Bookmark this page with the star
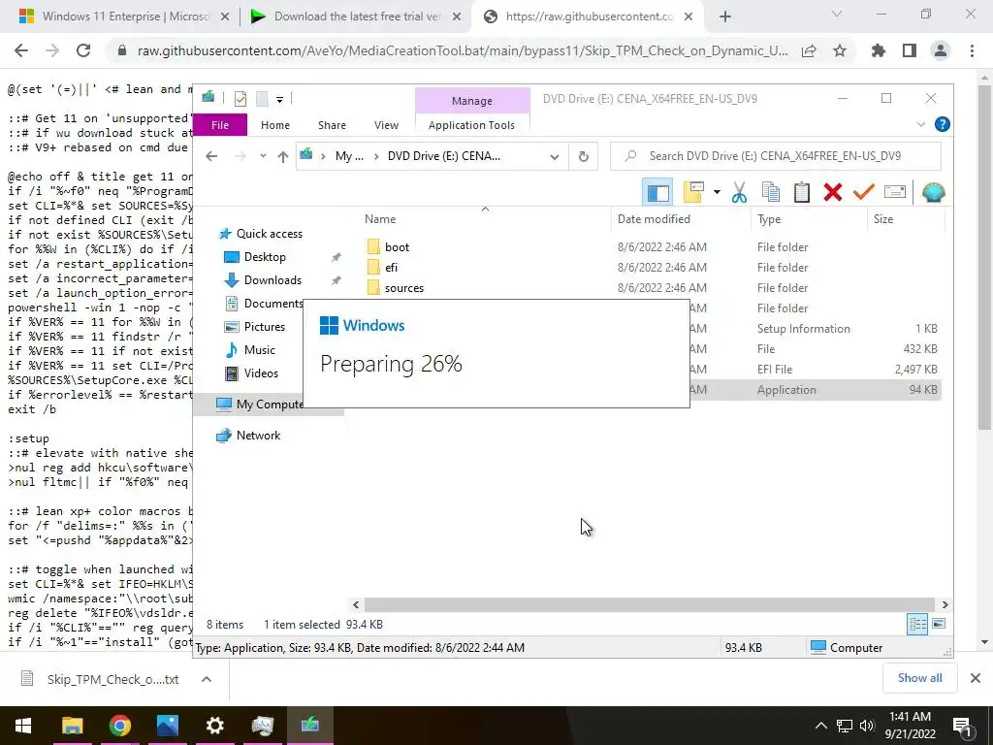The height and width of the screenshot is (745, 993). pyautogui.click(x=840, y=50)
